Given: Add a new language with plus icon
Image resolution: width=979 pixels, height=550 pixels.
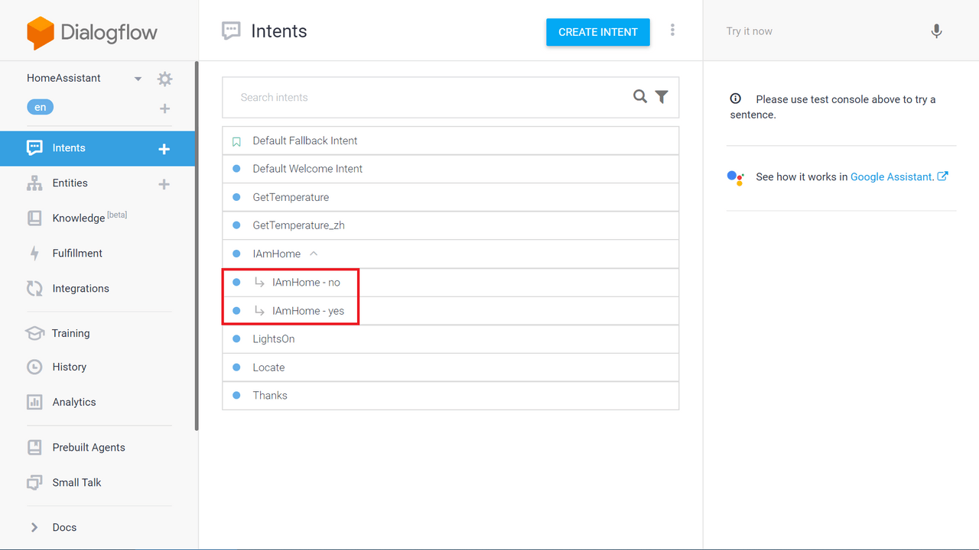Looking at the screenshot, I should pyautogui.click(x=164, y=108).
